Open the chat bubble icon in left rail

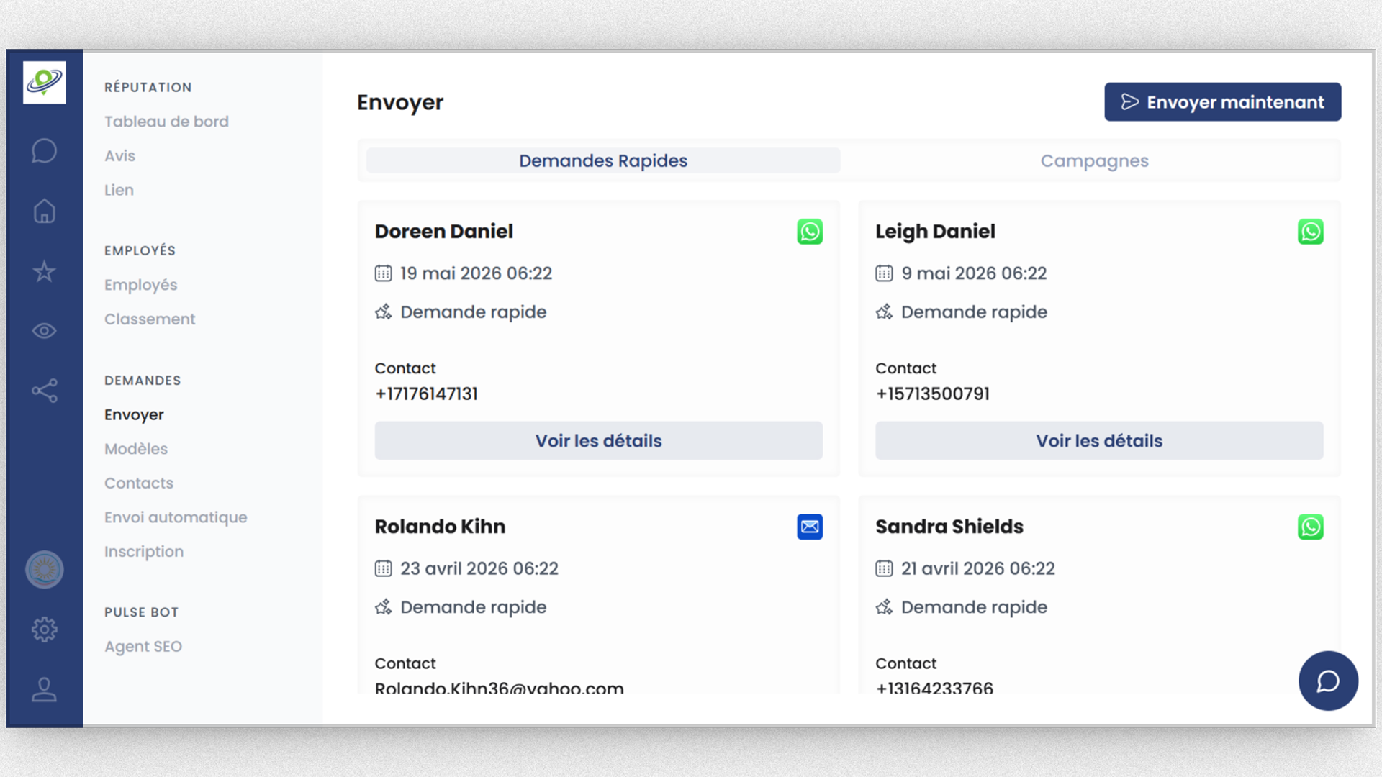(x=44, y=150)
